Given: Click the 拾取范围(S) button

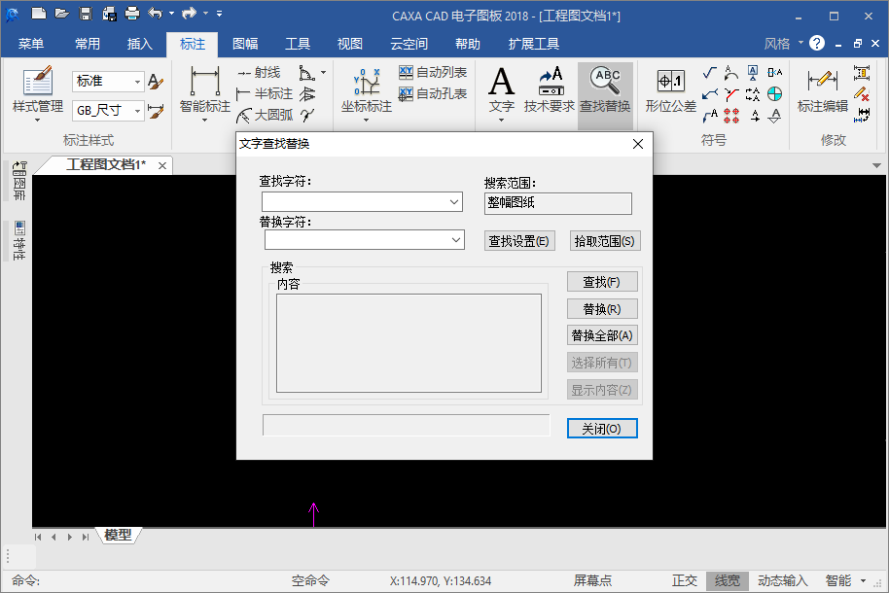Looking at the screenshot, I should pyautogui.click(x=605, y=241).
